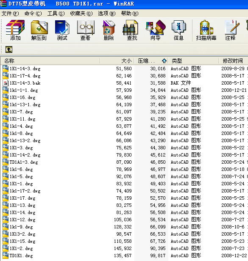The width and height of the screenshot is (248, 261).
Task: Click the icon of 1k1-9.dwg
Action: pyautogui.click(x=6, y=227)
